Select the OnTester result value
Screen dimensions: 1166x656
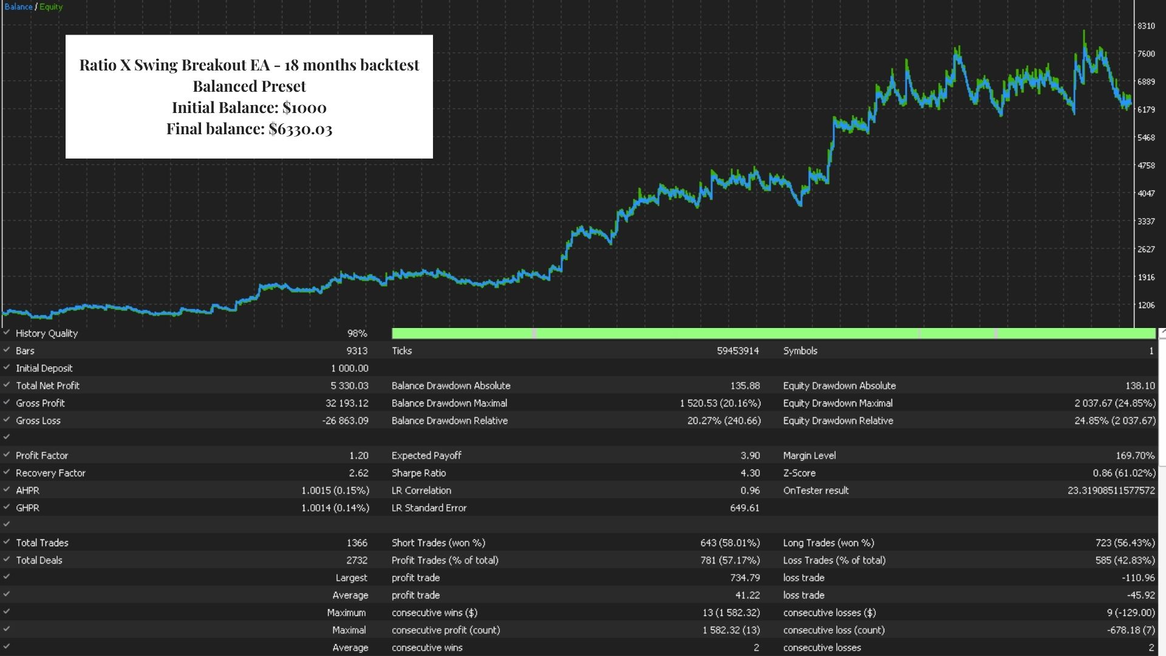pyautogui.click(x=1111, y=490)
